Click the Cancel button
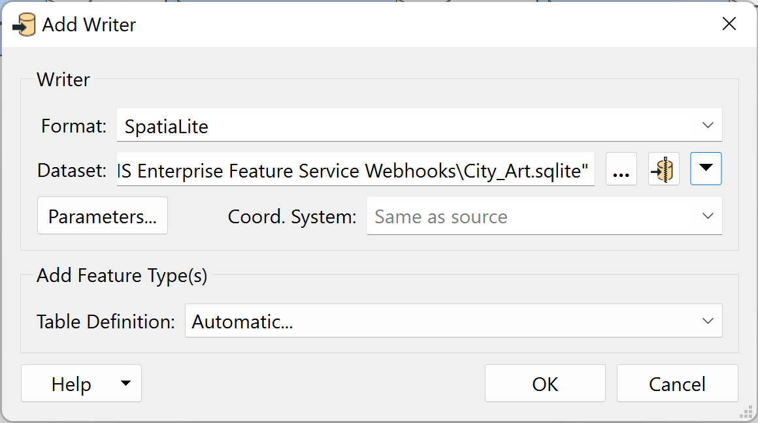Screen dimensions: 758x423 [677, 383]
